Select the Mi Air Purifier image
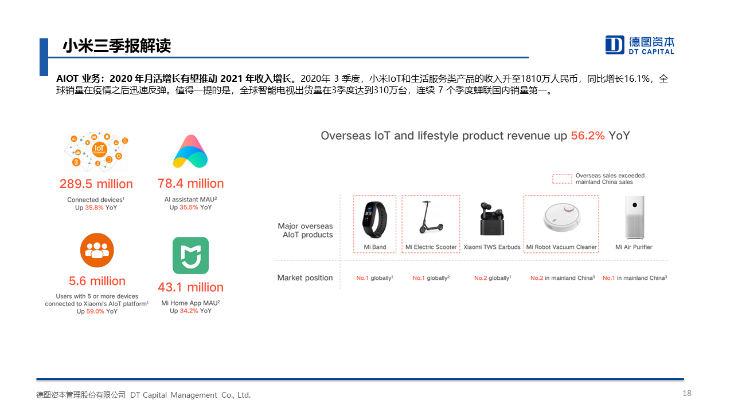This screenshot has width=734, height=412. pos(634,218)
